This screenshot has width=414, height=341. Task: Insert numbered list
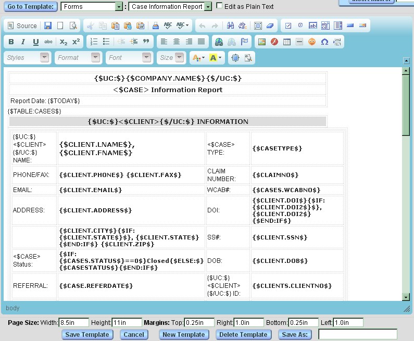pos(94,42)
